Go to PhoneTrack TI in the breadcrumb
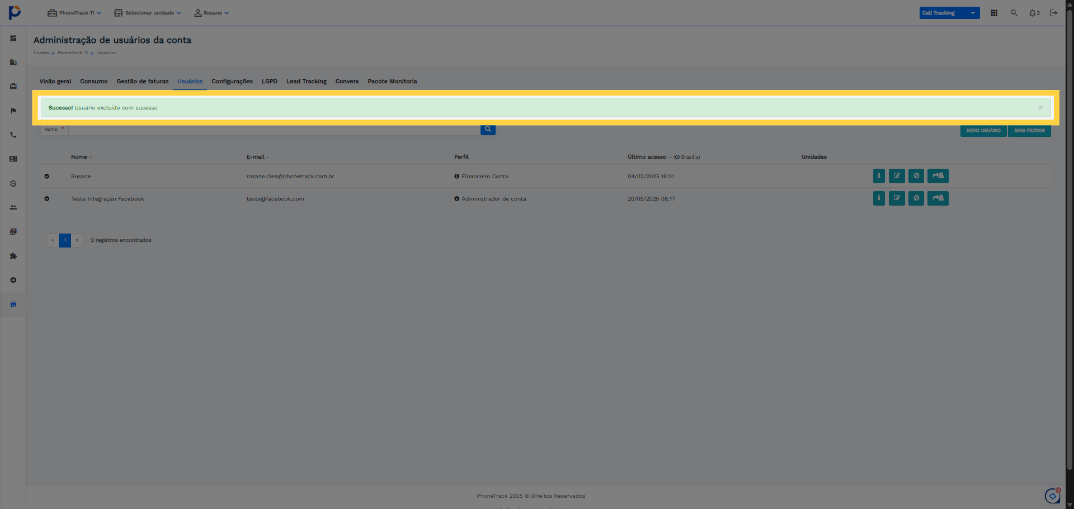The height and width of the screenshot is (509, 1074). [x=73, y=53]
